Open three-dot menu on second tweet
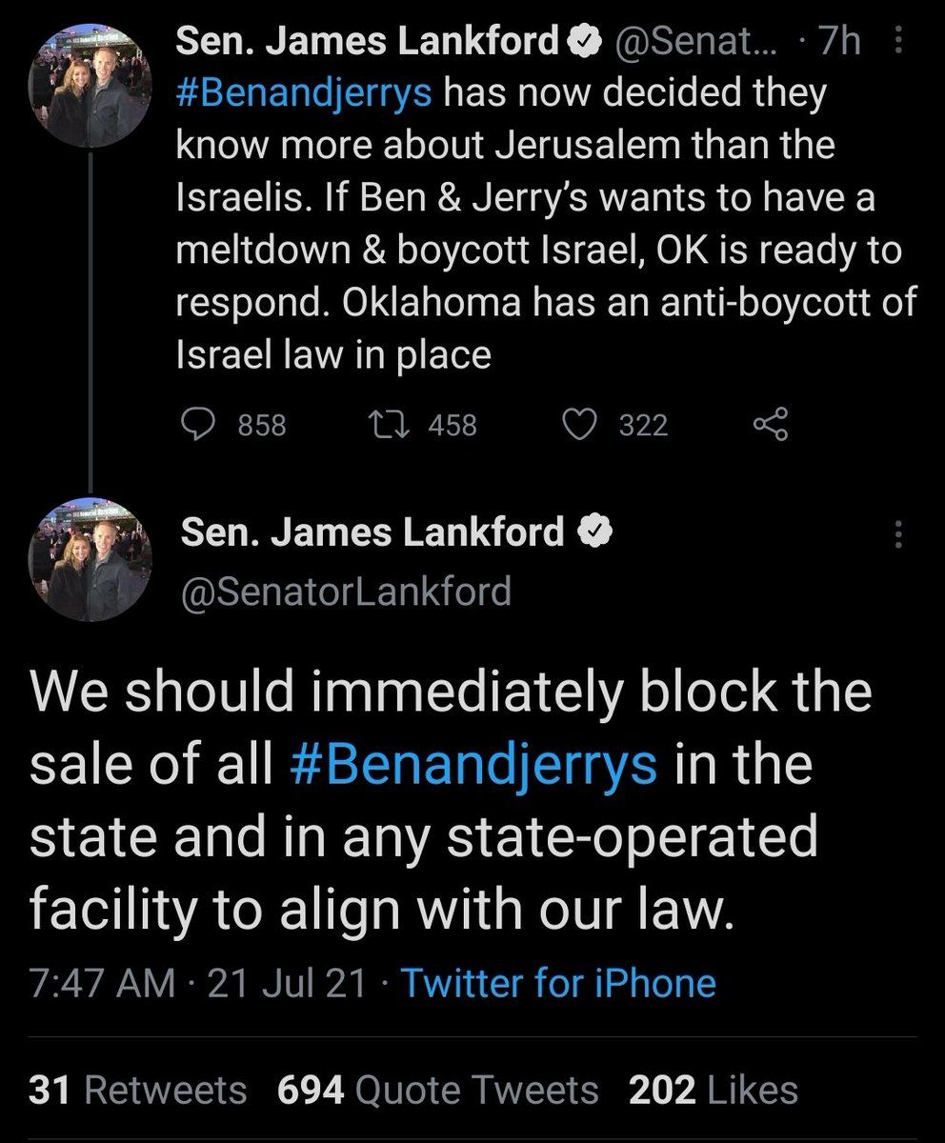Viewport: 945px width, 1143px height. (897, 535)
